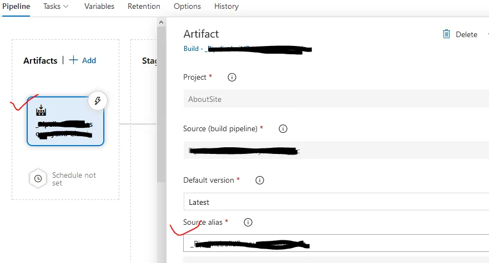The image size is (489, 263).
Task: Open the History tab
Action: (x=226, y=7)
